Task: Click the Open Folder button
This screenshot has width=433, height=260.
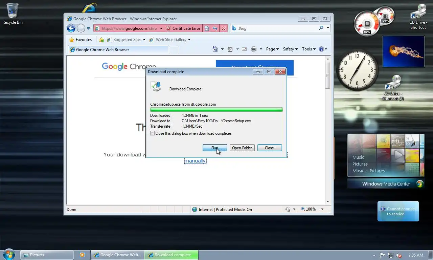Action: pyautogui.click(x=242, y=148)
